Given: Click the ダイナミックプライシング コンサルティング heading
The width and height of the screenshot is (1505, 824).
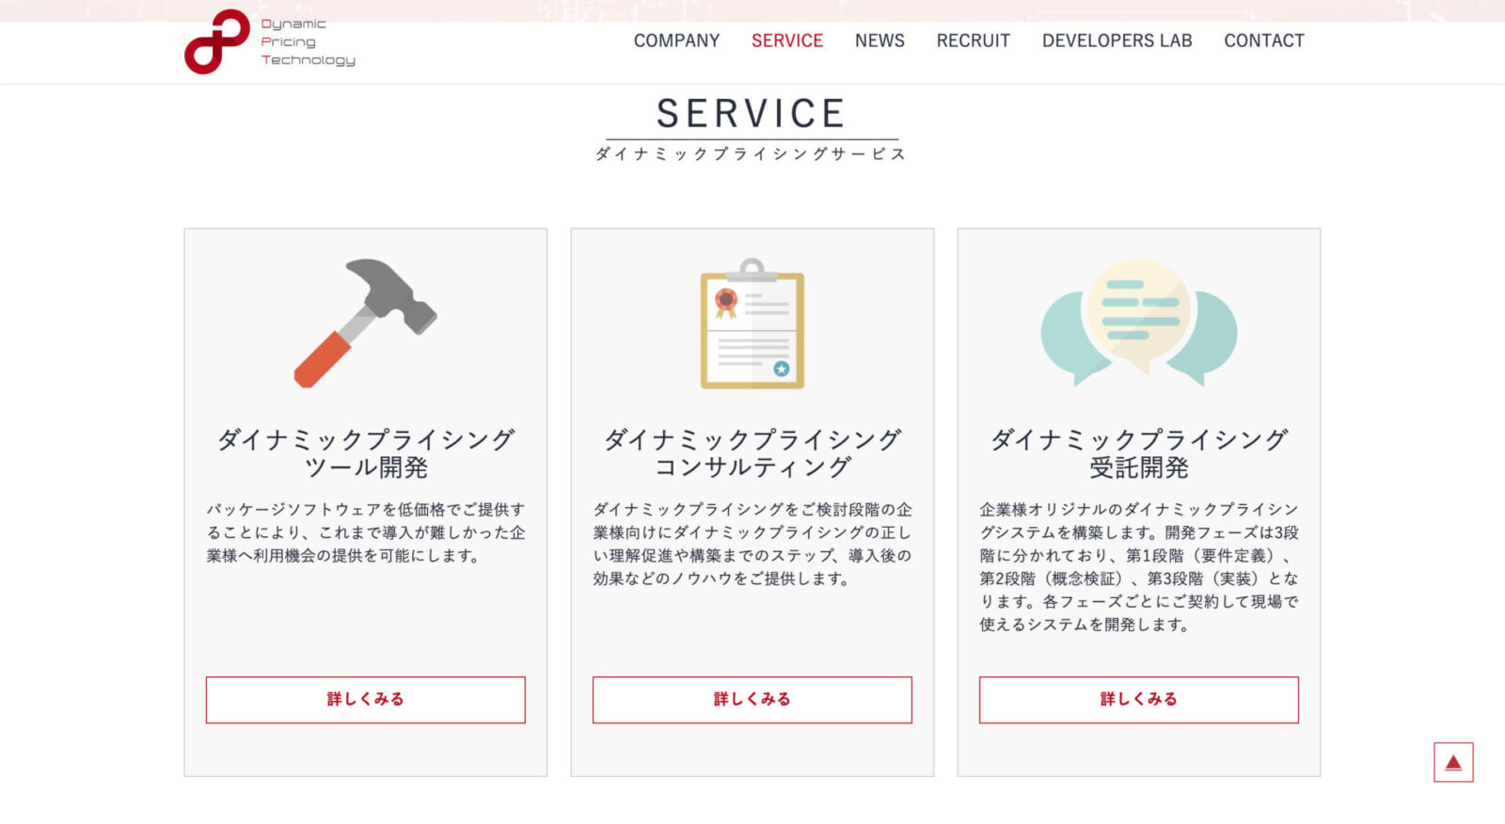Looking at the screenshot, I should 752,453.
